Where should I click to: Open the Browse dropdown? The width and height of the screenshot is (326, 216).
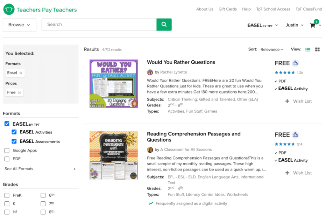pos(19,25)
